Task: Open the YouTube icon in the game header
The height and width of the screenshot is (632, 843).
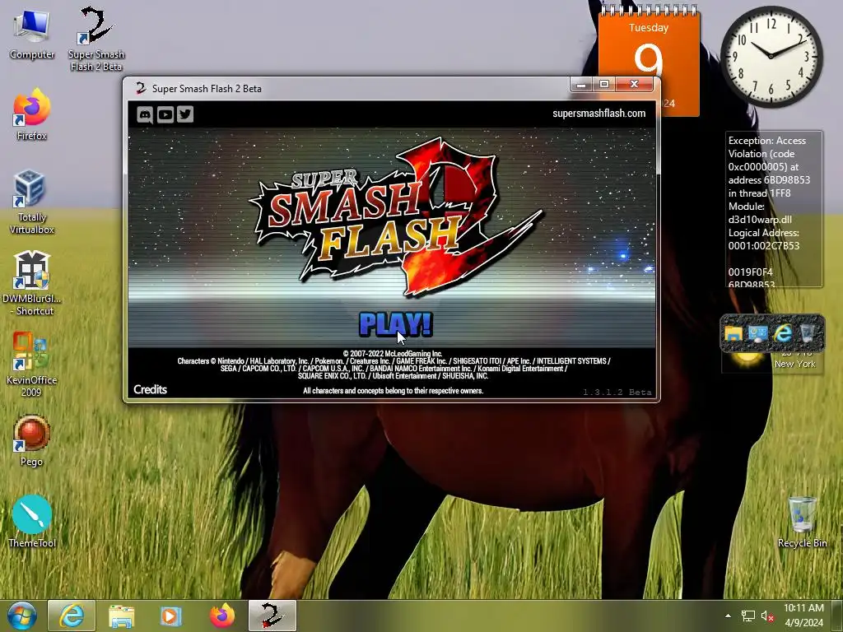Action: pos(165,114)
